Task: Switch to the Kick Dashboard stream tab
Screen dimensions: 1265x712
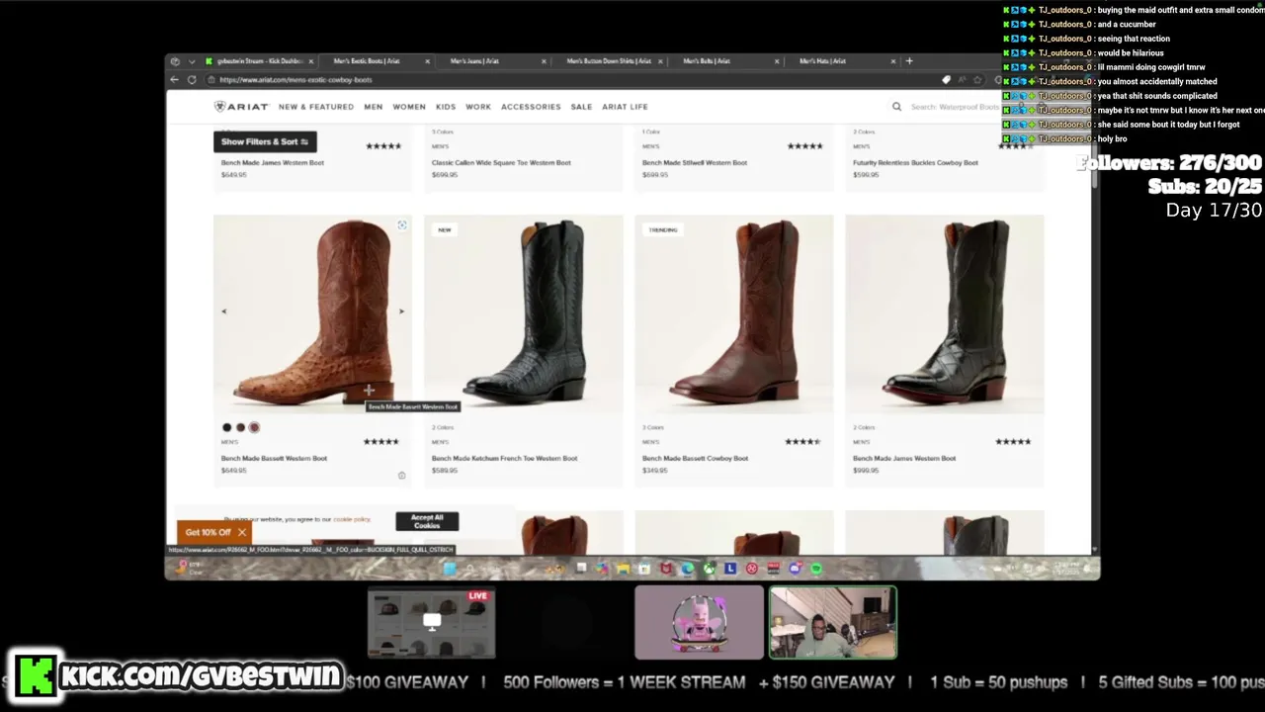Action: [x=260, y=61]
